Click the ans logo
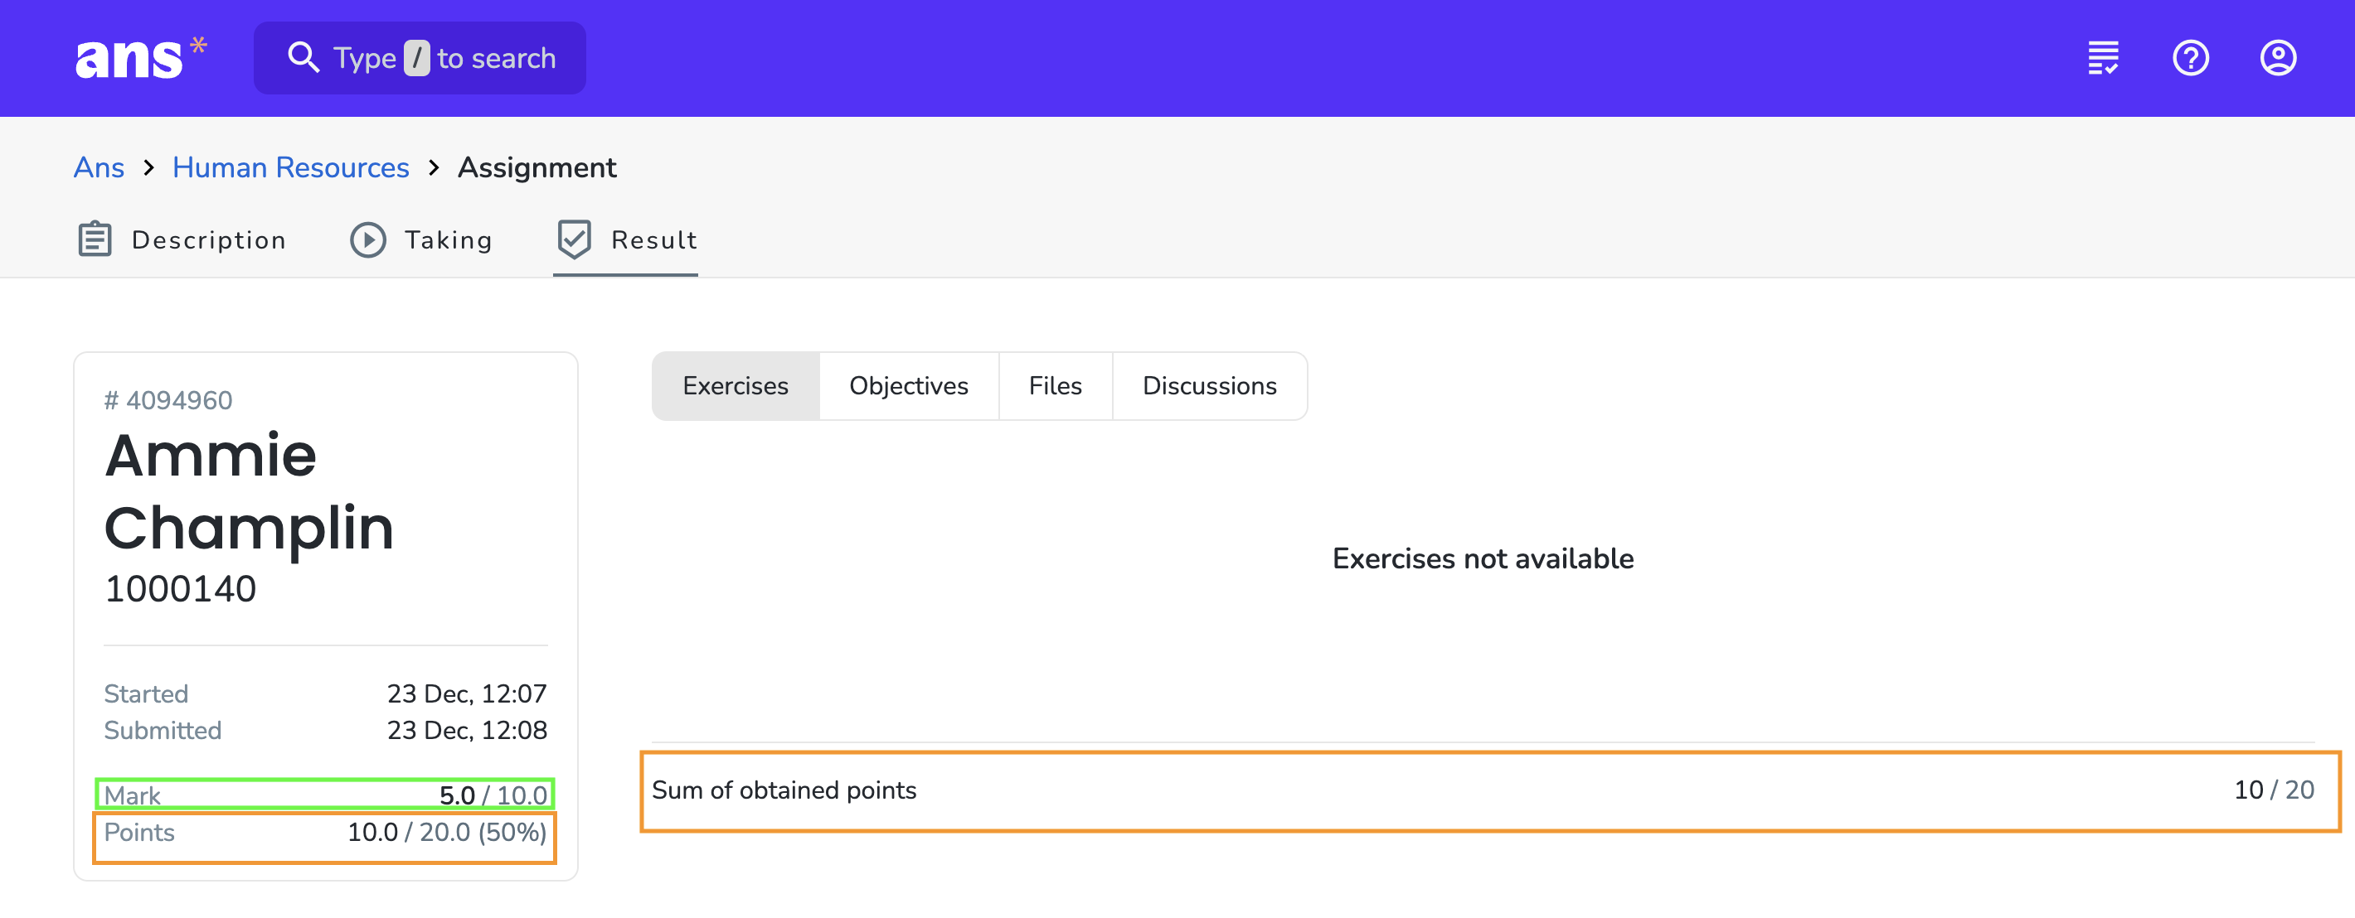This screenshot has height=918, width=2355. (x=141, y=57)
